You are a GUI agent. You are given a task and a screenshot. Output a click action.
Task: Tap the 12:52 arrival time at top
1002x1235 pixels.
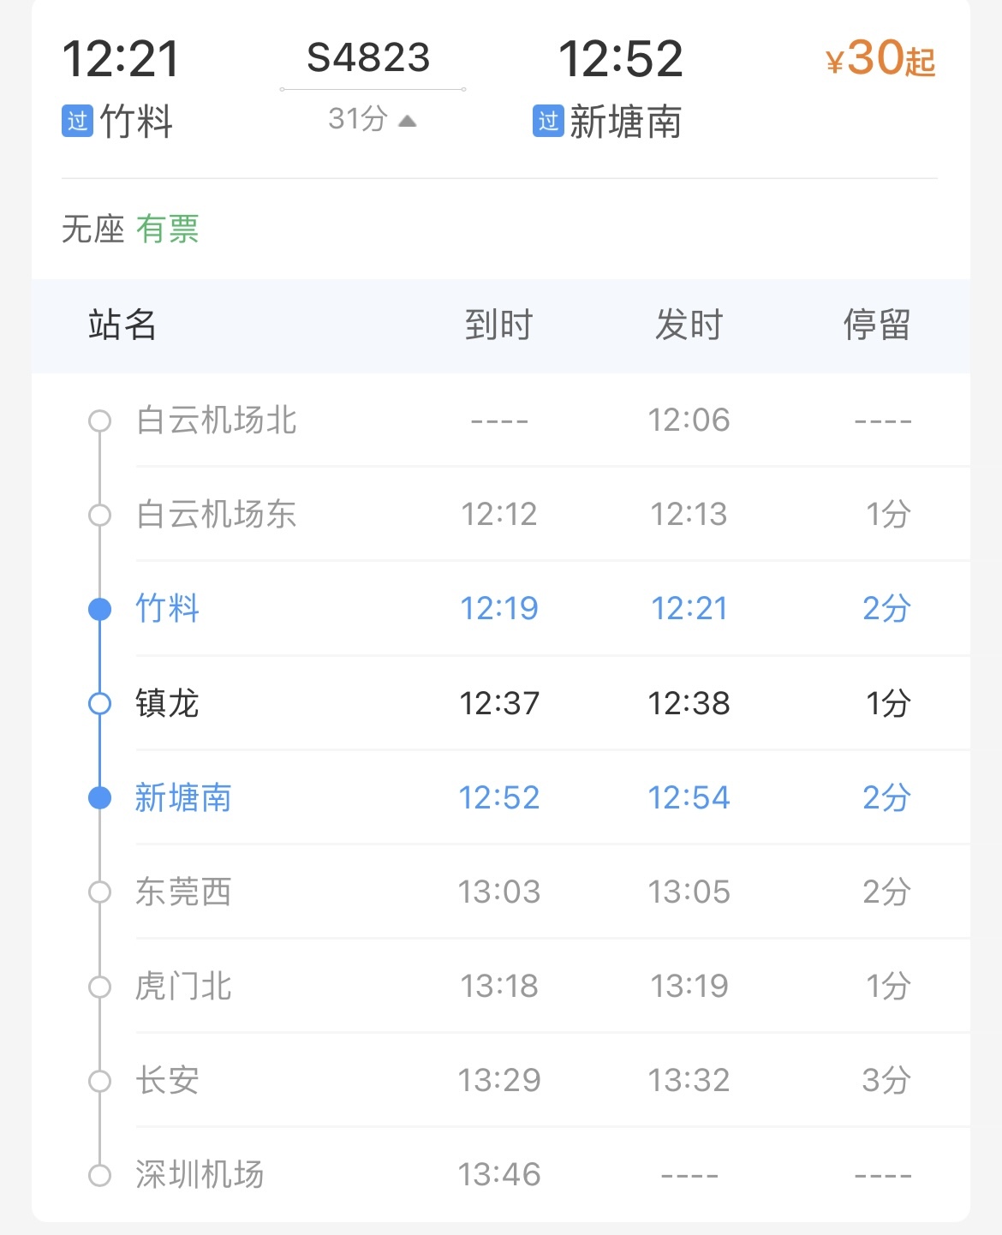[x=621, y=58]
